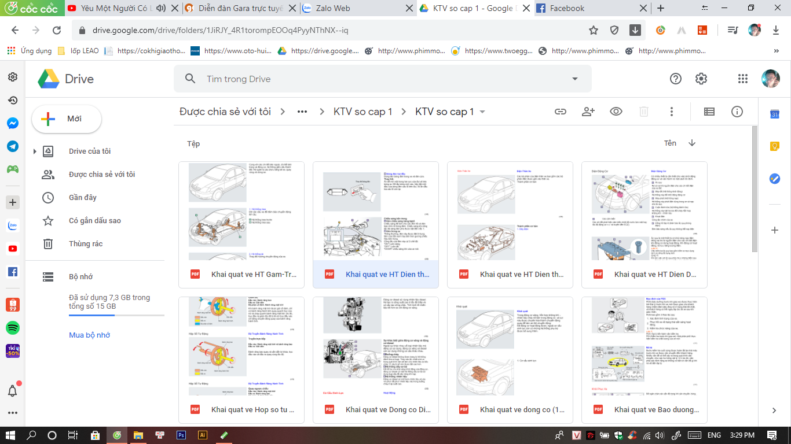Bookmark this page with star icon

pyautogui.click(x=594, y=30)
